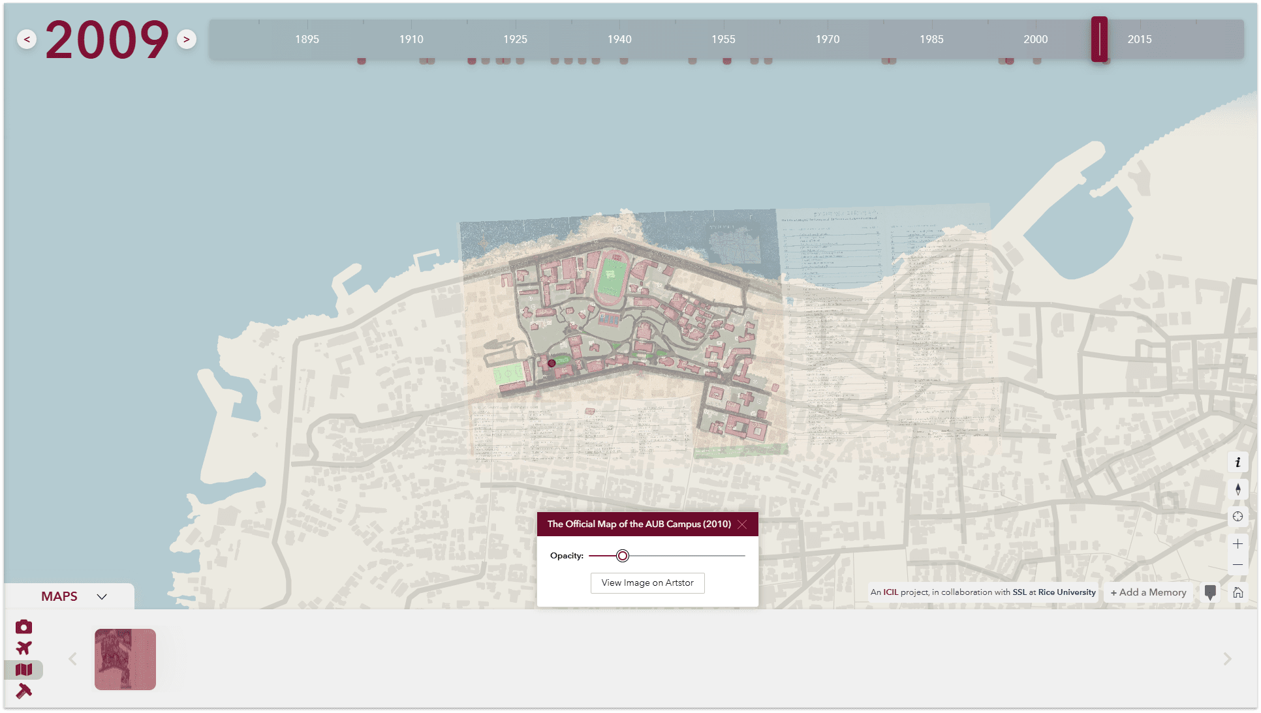Open the info panel (i icon)

(x=1238, y=463)
